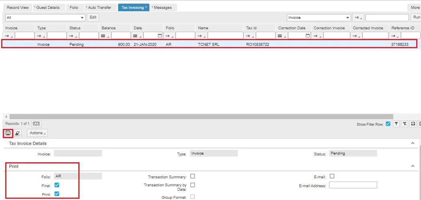Viewport: 421px width, 200px height.
Task: Click the Pending status cell in grid
Action: pos(76,45)
